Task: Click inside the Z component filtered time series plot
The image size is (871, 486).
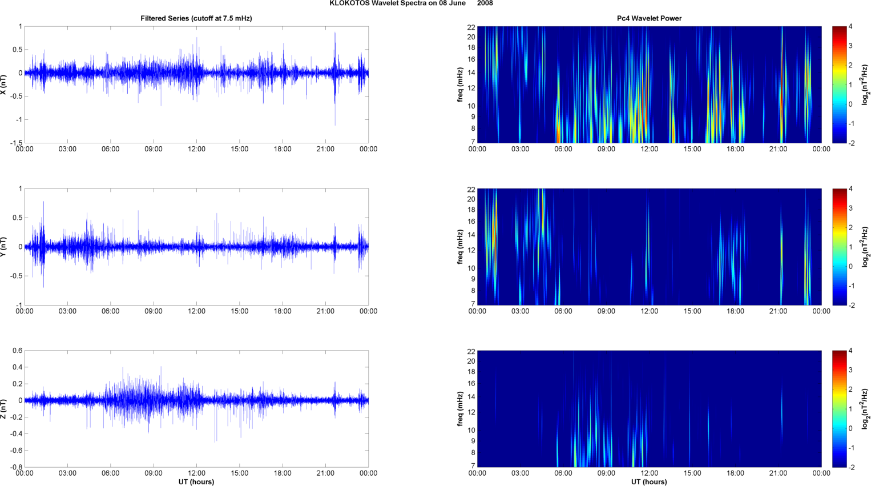Action: (196, 409)
